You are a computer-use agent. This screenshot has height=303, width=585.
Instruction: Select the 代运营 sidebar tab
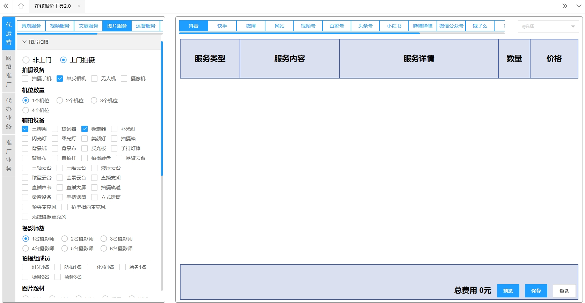(9, 34)
